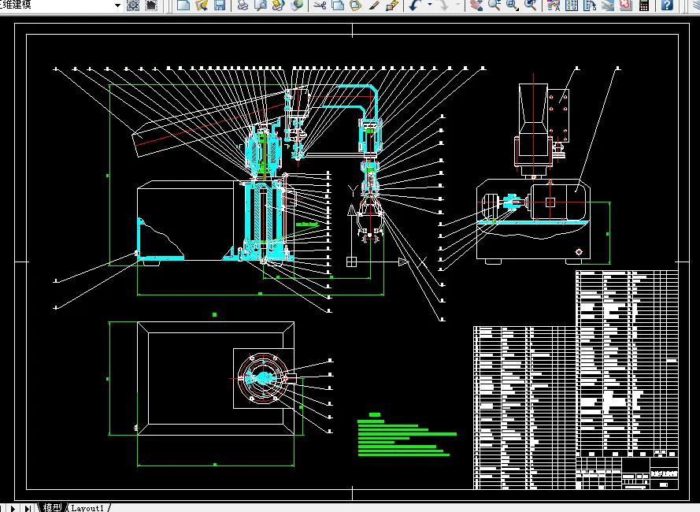Open the DesignCenter icon
700x512 pixels.
pyautogui.click(x=572, y=6)
